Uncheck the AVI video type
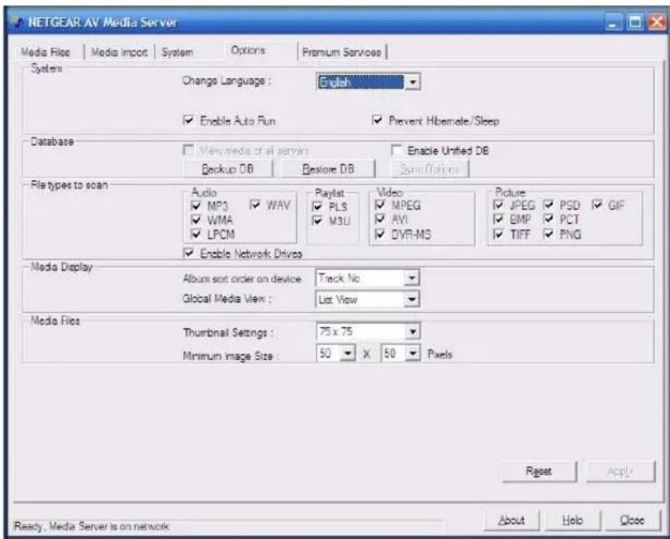Viewport: 670px width, 539px height. click(380, 219)
